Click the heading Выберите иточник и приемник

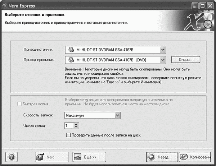coord(35,15)
